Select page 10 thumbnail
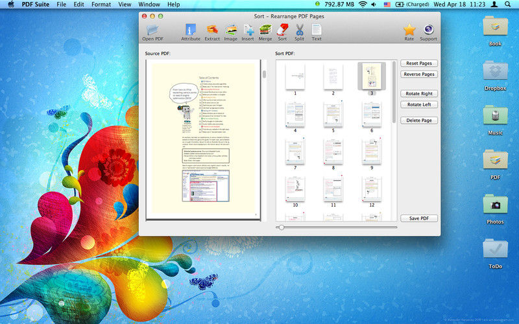 [295, 189]
